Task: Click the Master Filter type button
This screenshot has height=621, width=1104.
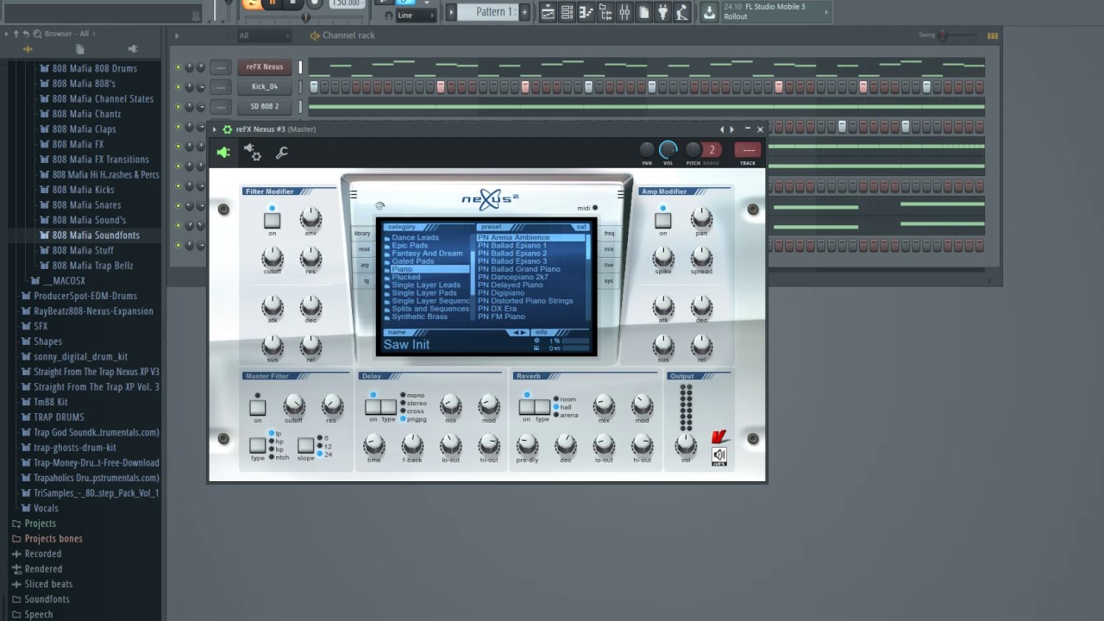Action: pyautogui.click(x=257, y=445)
